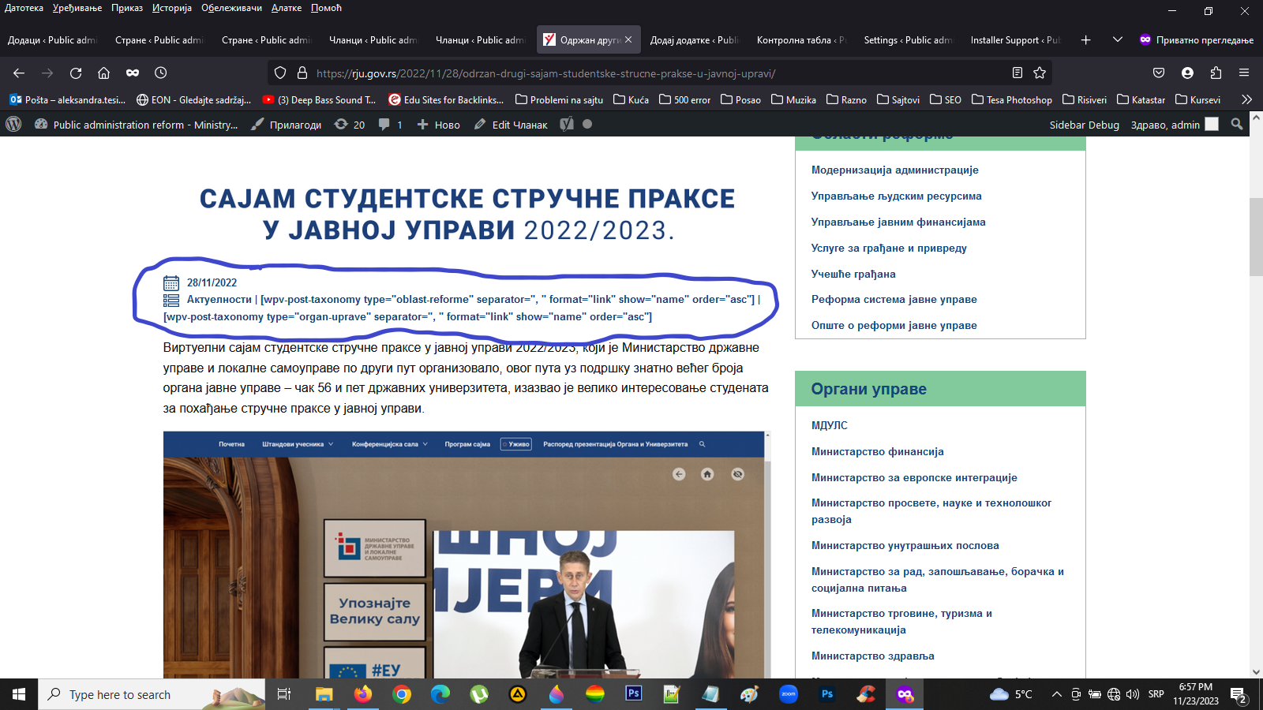Switch to the Installer Support tab
The height and width of the screenshot is (710, 1263).
(1014, 39)
